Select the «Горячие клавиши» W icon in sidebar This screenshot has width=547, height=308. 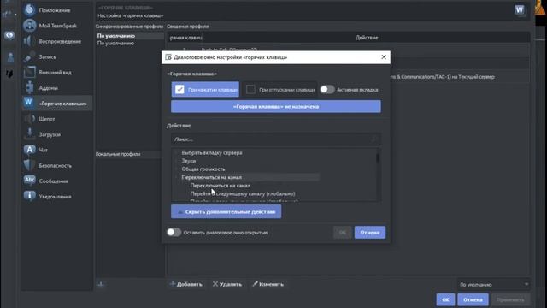click(x=29, y=103)
